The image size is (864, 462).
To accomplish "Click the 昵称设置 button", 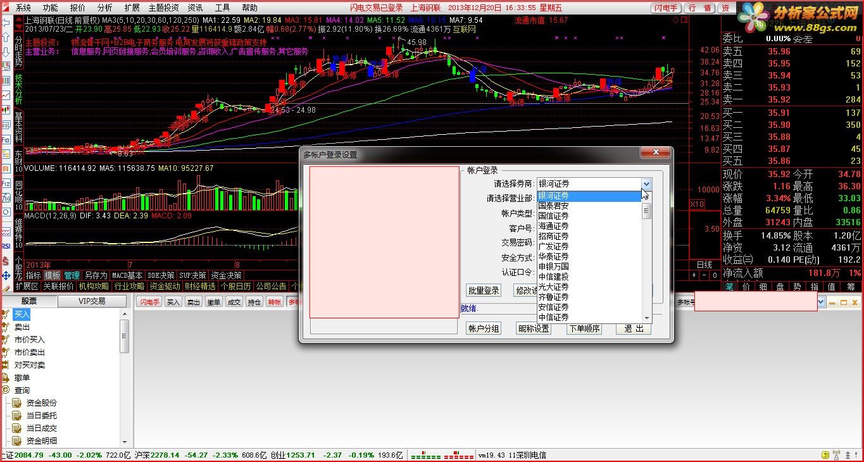I will (x=534, y=328).
